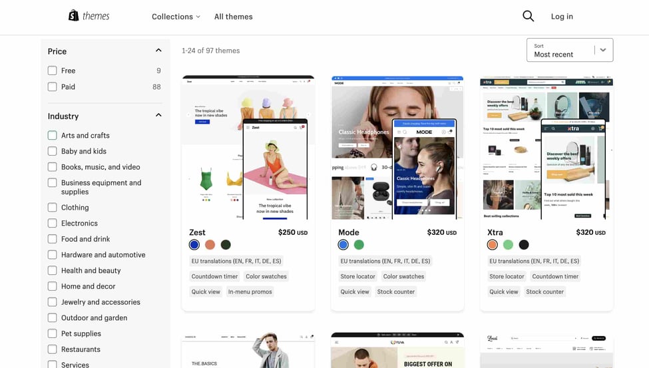Select the blue swatch under Zest
649x368 pixels.
194,245
